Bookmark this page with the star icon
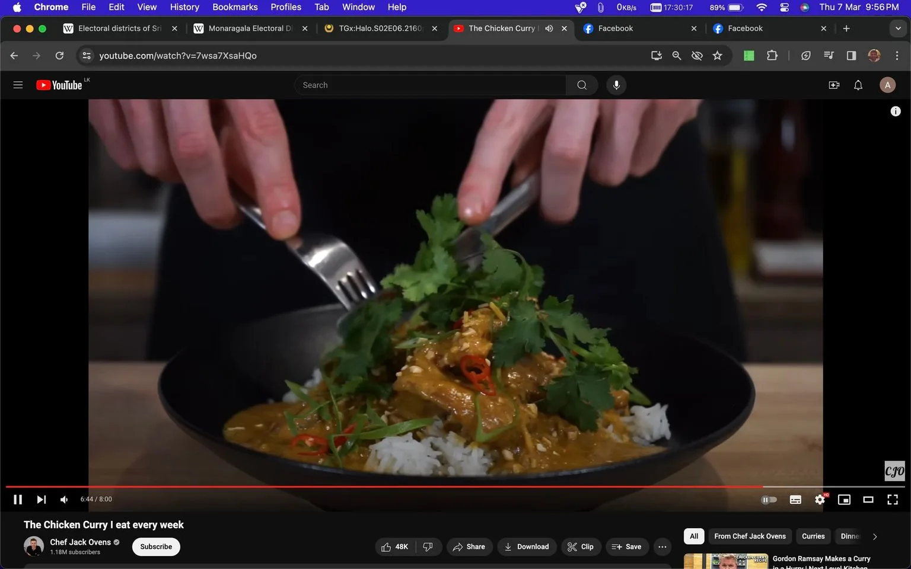 click(x=717, y=55)
